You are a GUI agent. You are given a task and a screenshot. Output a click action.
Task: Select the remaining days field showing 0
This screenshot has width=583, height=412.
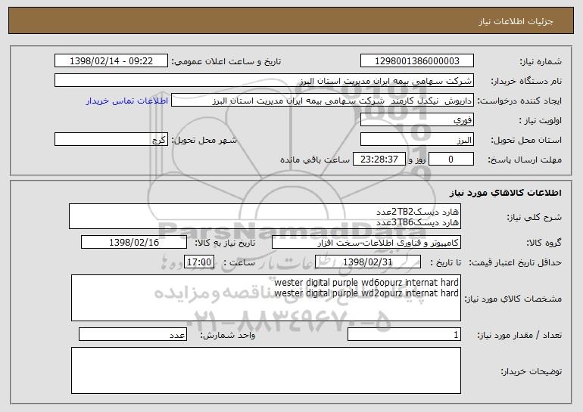click(451, 159)
